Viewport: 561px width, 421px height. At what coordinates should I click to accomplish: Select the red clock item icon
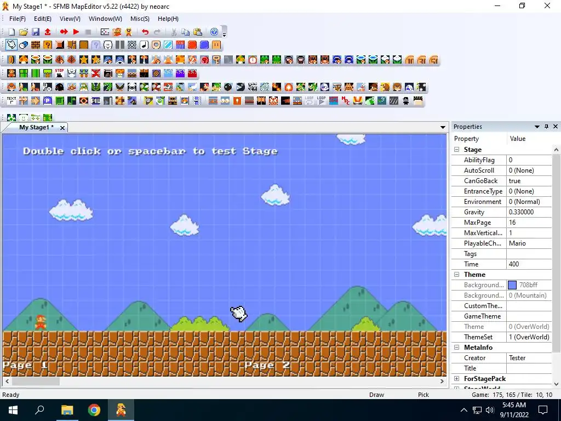pyautogui.click(x=253, y=59)
